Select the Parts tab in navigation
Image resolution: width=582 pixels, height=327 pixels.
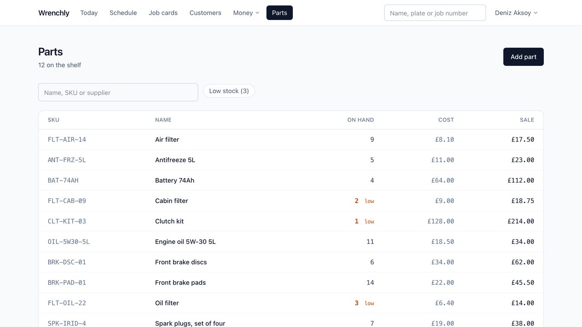[280, 13]
